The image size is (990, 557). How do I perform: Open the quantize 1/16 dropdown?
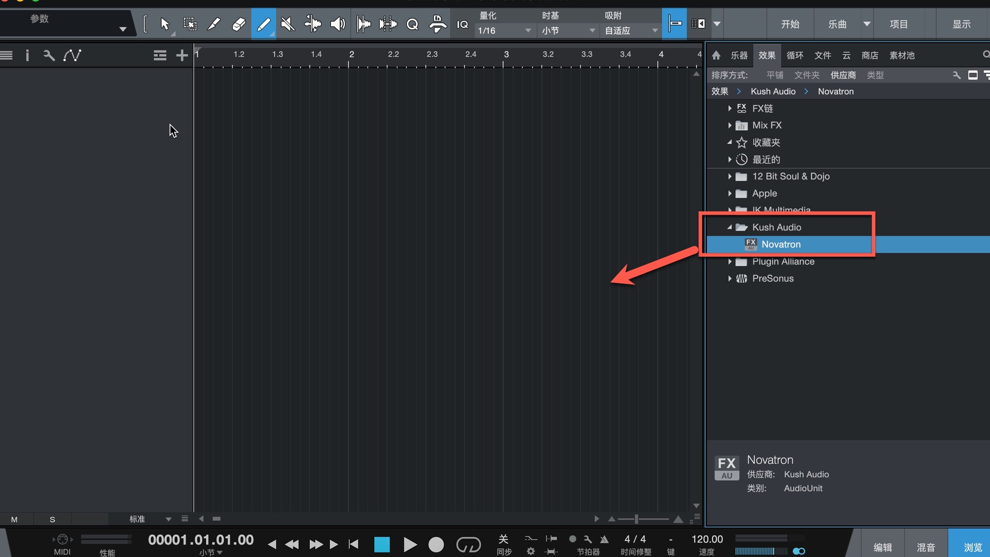[x=504, y=30]
